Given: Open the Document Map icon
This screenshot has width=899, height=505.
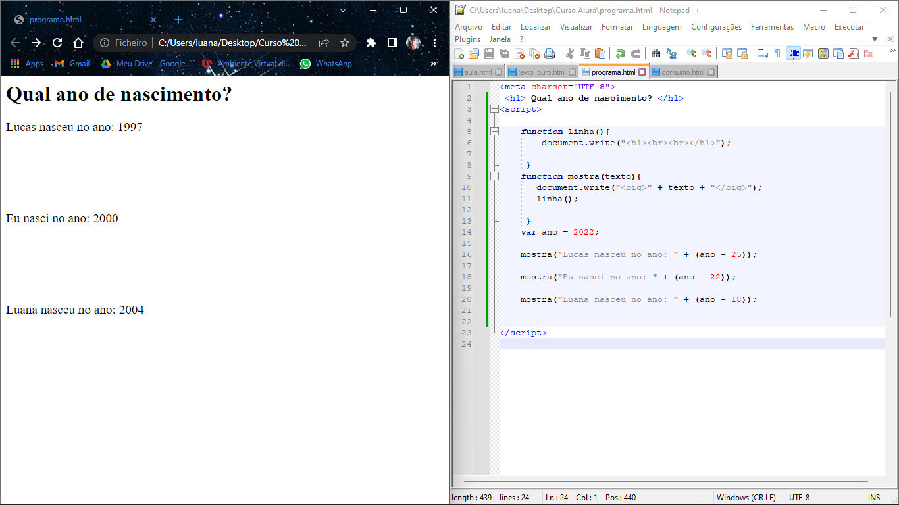Looking at the screenshot, I should (823, 53).
